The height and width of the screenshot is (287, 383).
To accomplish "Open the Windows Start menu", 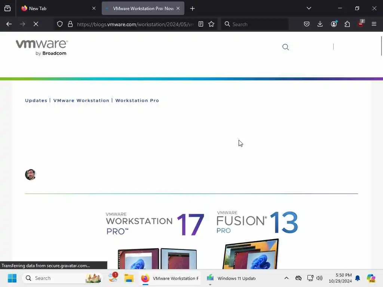I will tap(12, 278).
